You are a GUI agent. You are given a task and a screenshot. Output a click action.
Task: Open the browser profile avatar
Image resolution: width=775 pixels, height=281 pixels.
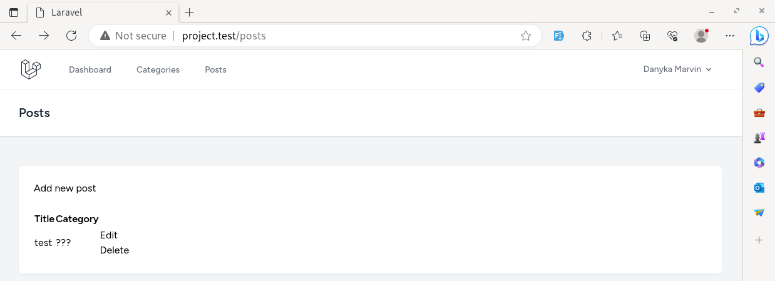pyautogui.click(x=701, y=36)
